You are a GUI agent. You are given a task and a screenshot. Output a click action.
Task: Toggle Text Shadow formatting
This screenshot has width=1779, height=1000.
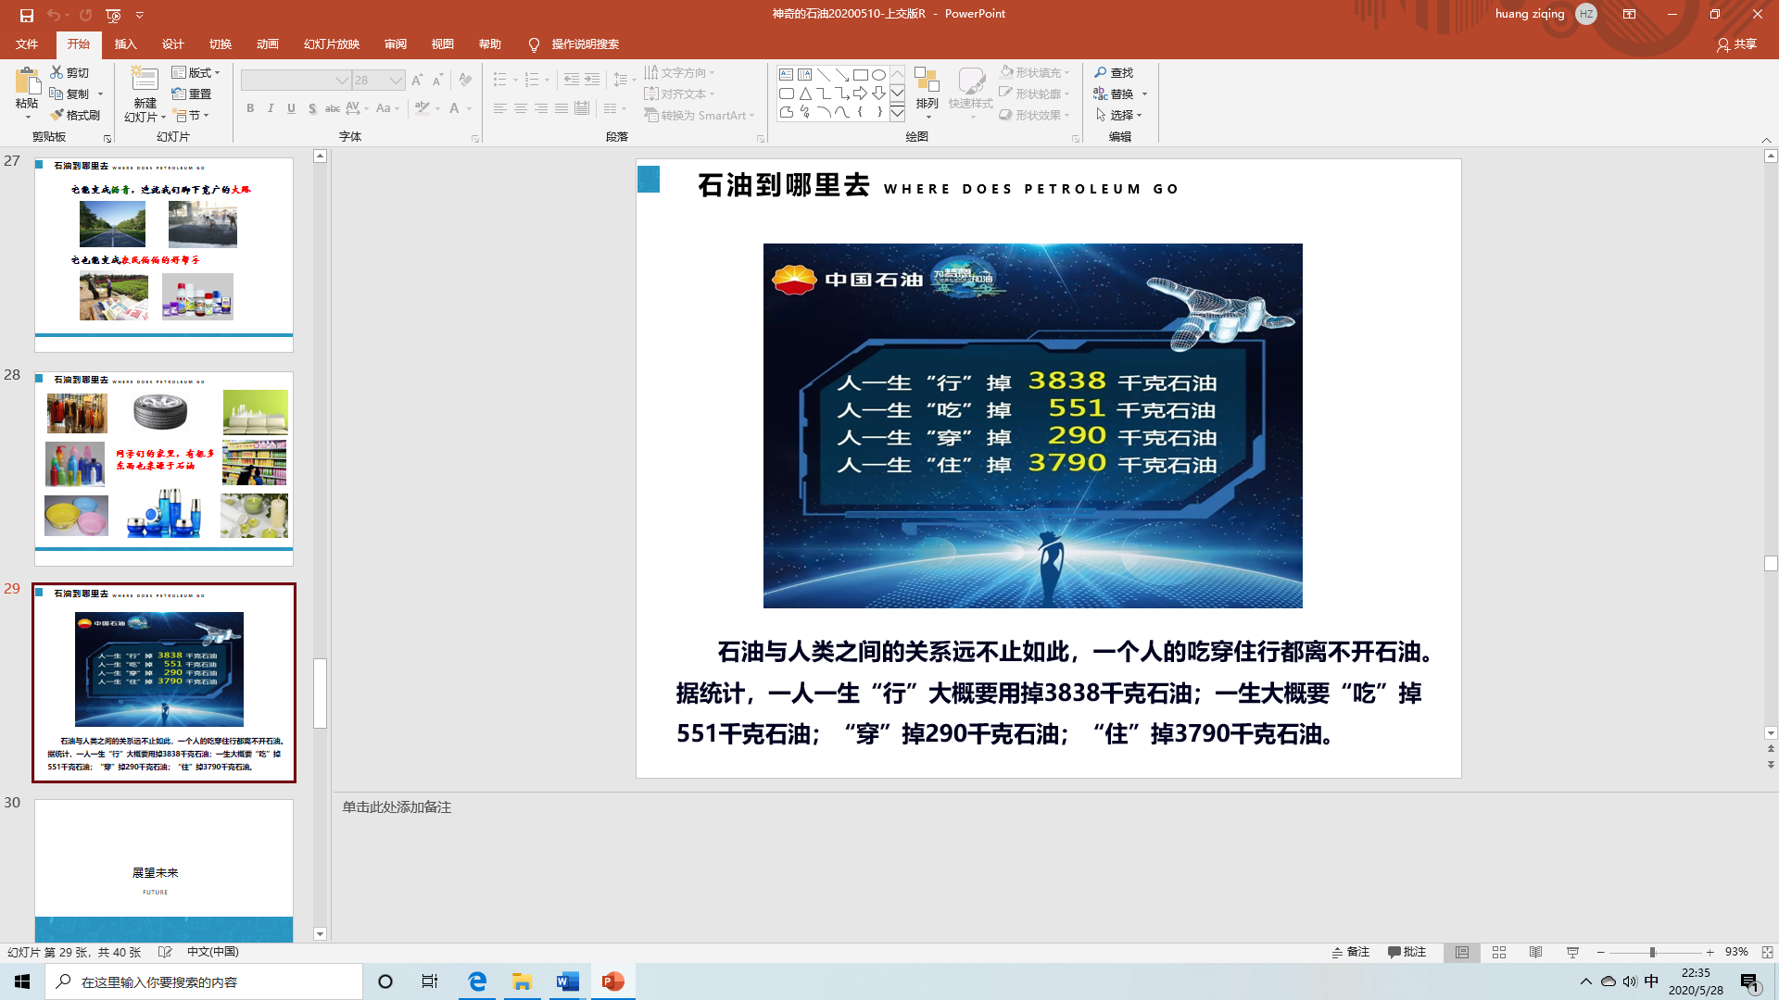(312, 108)
